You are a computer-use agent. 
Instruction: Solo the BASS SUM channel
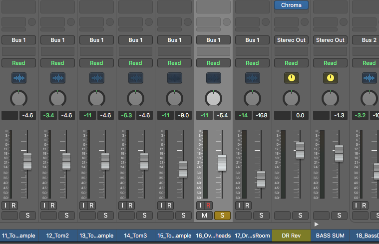point(339,215)
